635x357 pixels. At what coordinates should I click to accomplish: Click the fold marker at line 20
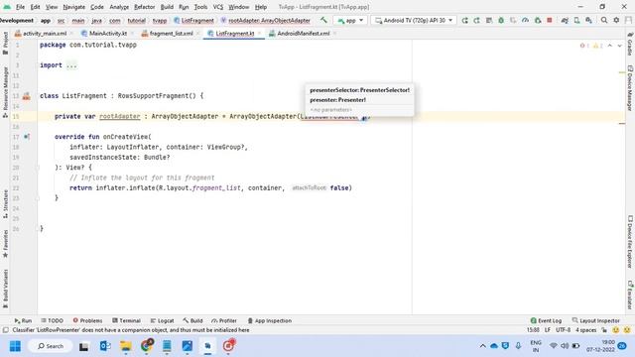point(38,168)
